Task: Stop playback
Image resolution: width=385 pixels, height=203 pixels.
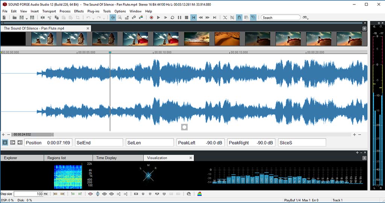Action: [x=186, y=18]
